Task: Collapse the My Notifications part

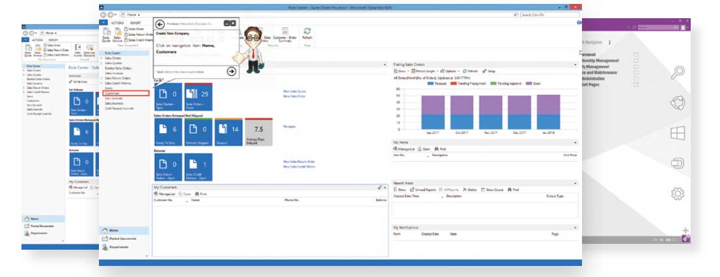Action: pos(577,228)
